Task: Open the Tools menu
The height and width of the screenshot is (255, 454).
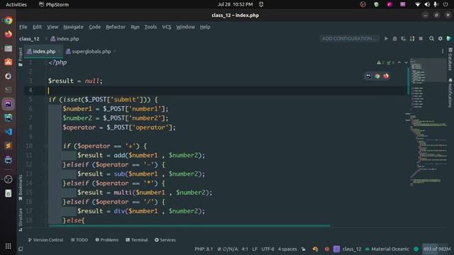Action: pos(150,27)
